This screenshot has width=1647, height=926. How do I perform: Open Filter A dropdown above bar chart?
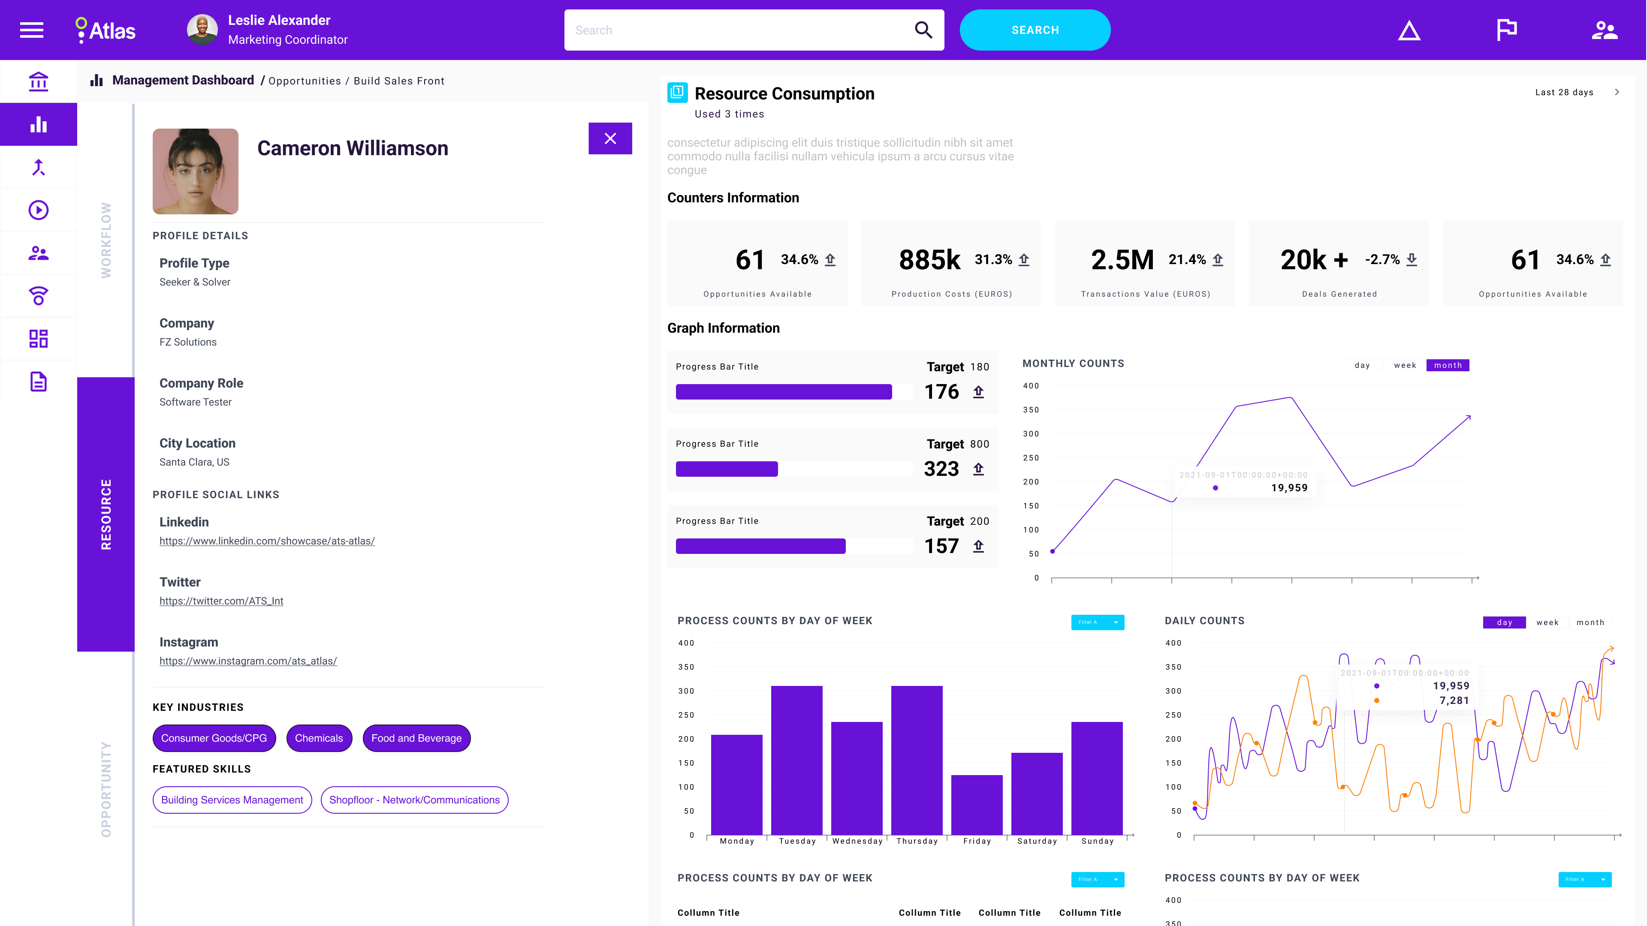1097,622
